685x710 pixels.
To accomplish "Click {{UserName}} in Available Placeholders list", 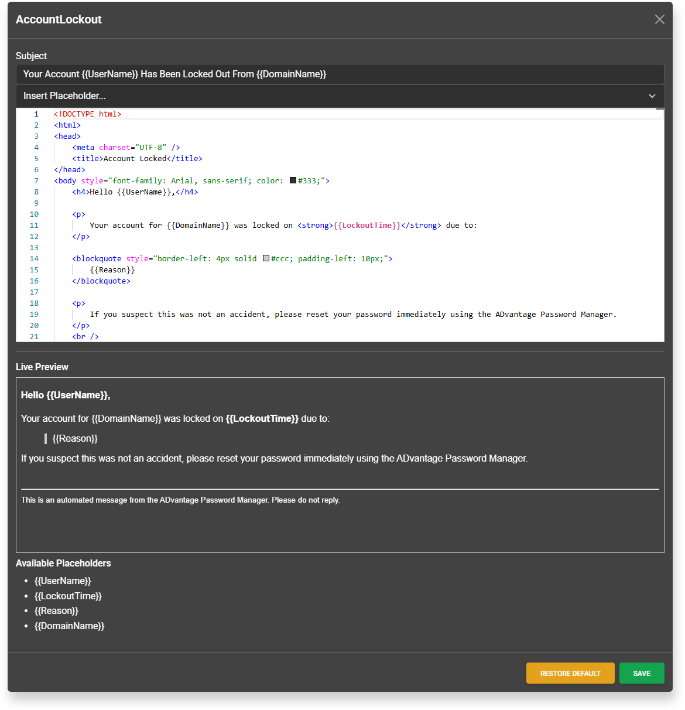I will click(x=63, y=581).
